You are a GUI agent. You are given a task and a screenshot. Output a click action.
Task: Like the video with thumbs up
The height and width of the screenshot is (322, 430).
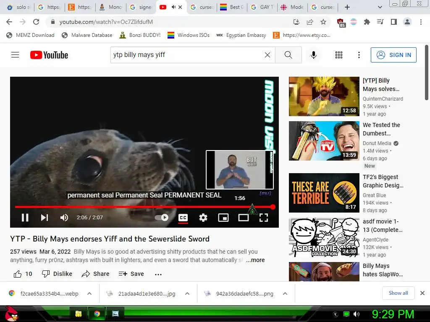[x=23, y=274]
